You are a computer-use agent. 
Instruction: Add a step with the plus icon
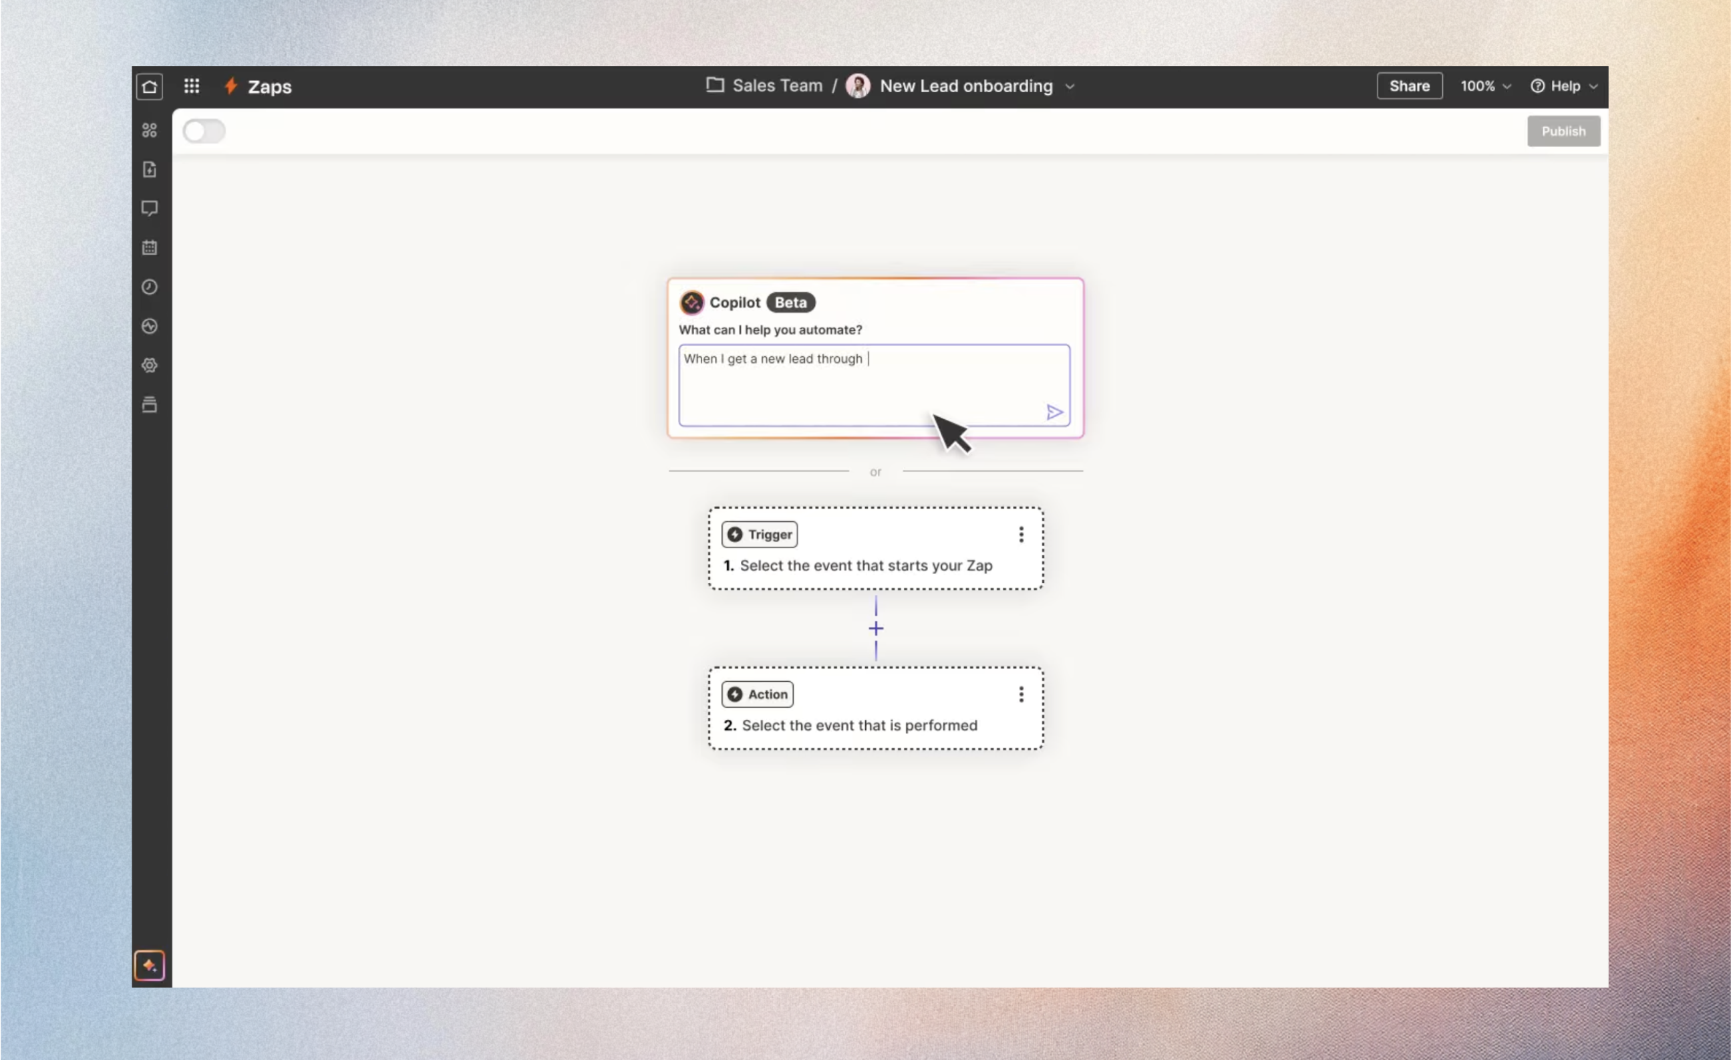pos(875,628)
